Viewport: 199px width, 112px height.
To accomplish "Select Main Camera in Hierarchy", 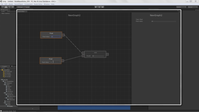I will coord(6,13).
